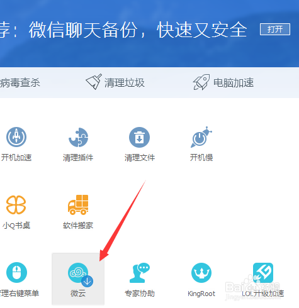Image resolution: width=299 pixels, height=308 pixels.
Task: Open the 清理文件 trash bin icon
Action: (x=139, y=137)
